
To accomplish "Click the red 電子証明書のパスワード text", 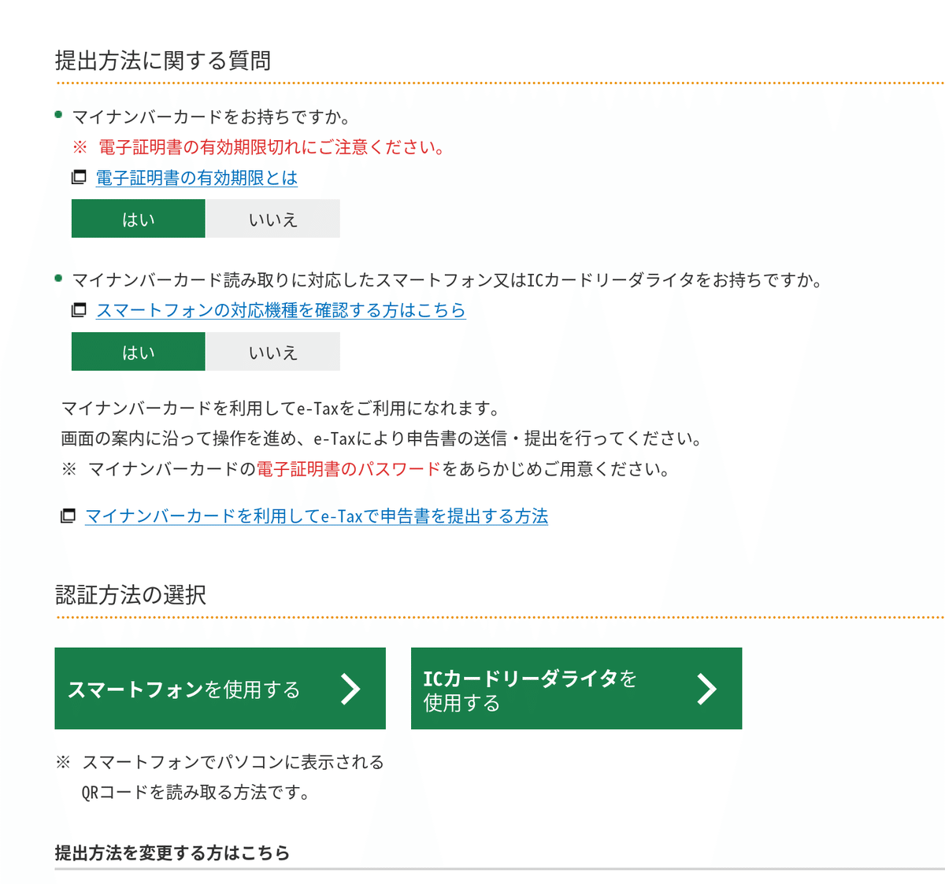I will (349, 469).
